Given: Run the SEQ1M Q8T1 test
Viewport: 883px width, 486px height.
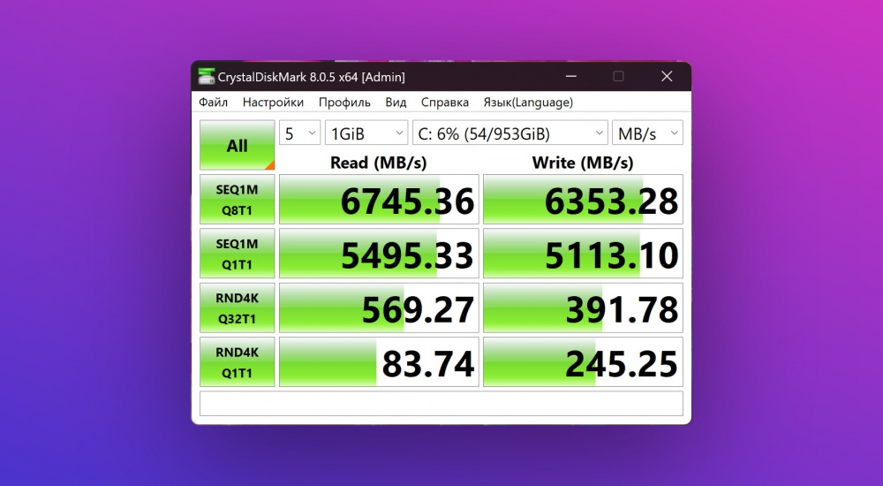Looking at the screenshot, I should coord(237,199).
